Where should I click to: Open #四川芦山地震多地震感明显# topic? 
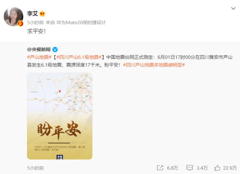tap(154, 65)
